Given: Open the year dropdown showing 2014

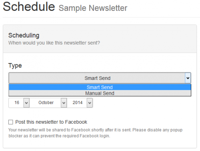Looking at the screenshot, I should (80, 103).
